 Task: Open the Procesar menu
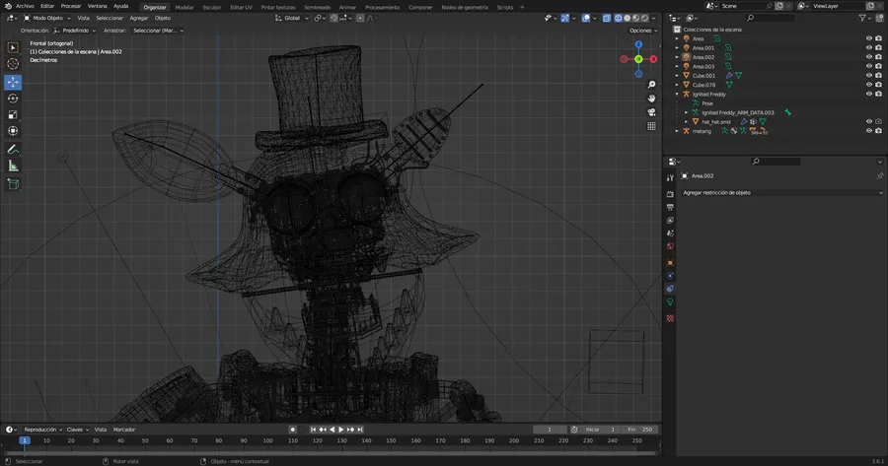tap(71, 6)
